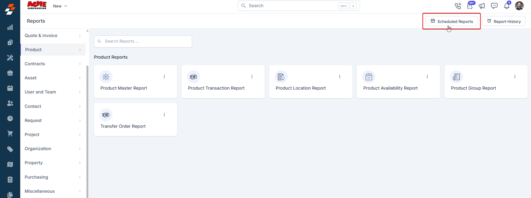The image size is (531, 198).
Task: Click the Reports page title
Action: 36,21
